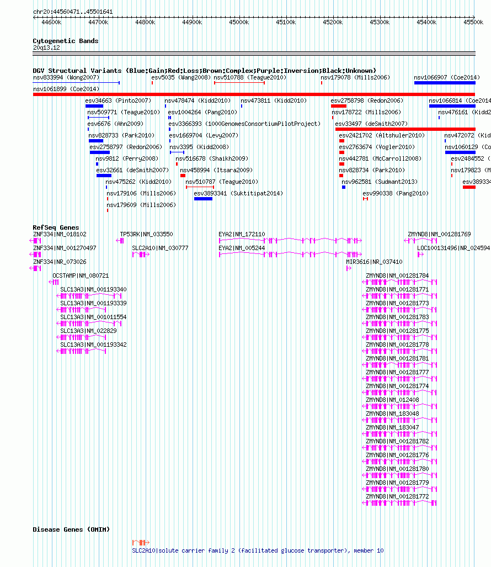Select the esv3893341 (Suktitipat2014) blue bar
The image size is (491, 567).
point(203,199)
